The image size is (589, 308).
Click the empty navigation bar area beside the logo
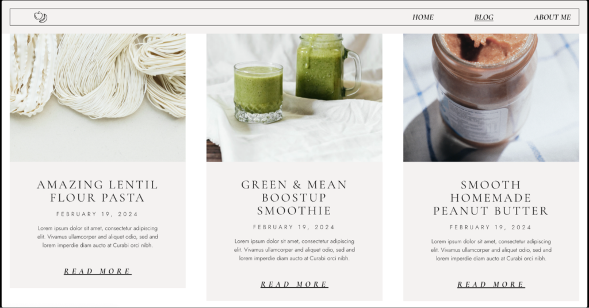click(x=225, y=17)
